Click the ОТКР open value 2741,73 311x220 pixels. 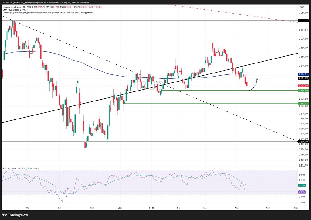(41, 7)
